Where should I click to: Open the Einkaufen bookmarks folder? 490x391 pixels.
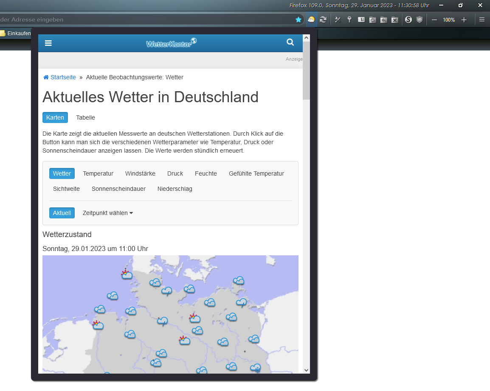coord(15,34)
